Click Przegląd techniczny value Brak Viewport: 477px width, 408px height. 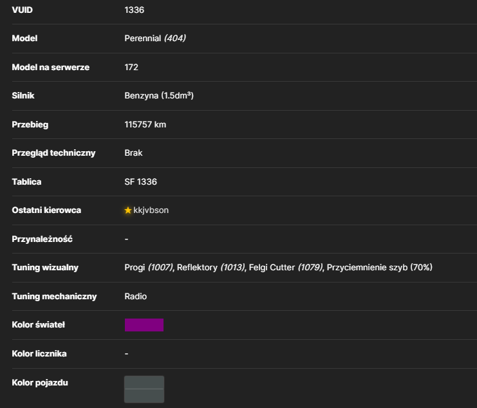pyautogui.click(x=133, y=153)
